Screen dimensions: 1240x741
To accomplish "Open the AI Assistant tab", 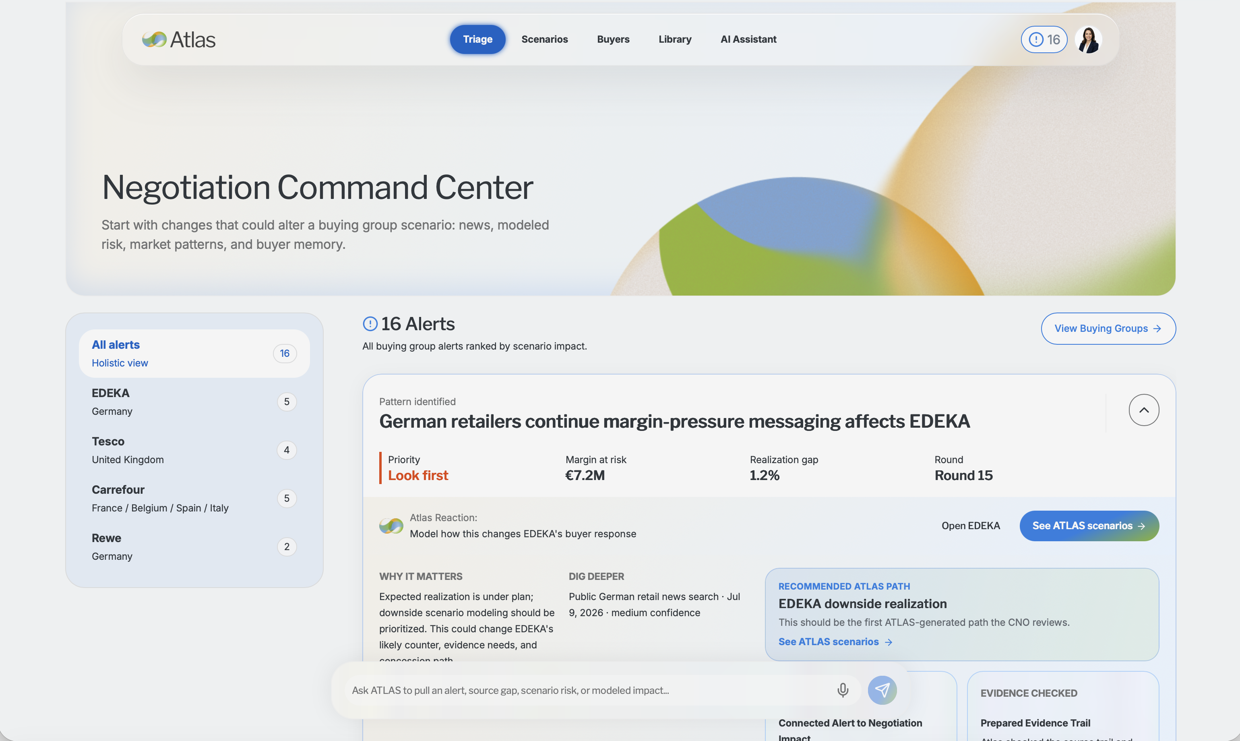I will click(x=748, y=39).
